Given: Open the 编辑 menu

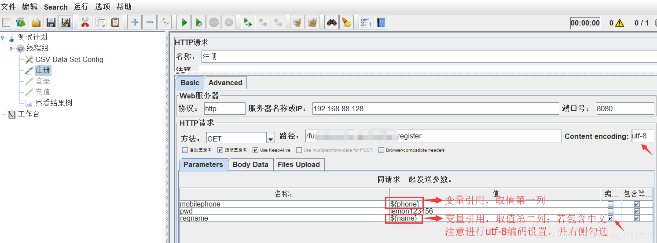Looking at the screenshot, I should [x=30, y=7].
